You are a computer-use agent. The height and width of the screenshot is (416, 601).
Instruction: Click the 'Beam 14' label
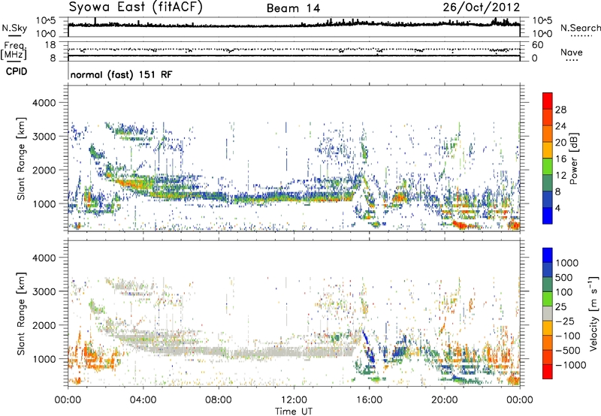click(x=293, y=8)
